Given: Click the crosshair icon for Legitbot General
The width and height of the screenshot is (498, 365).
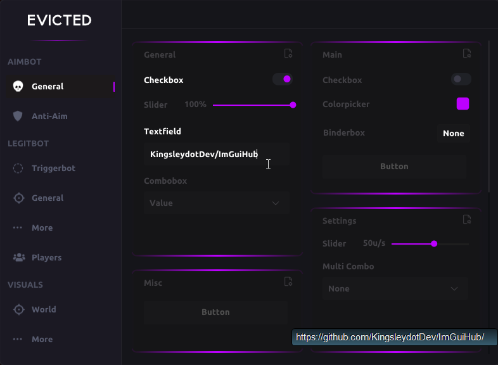Looking at the screenshot, I should point(18,198).
